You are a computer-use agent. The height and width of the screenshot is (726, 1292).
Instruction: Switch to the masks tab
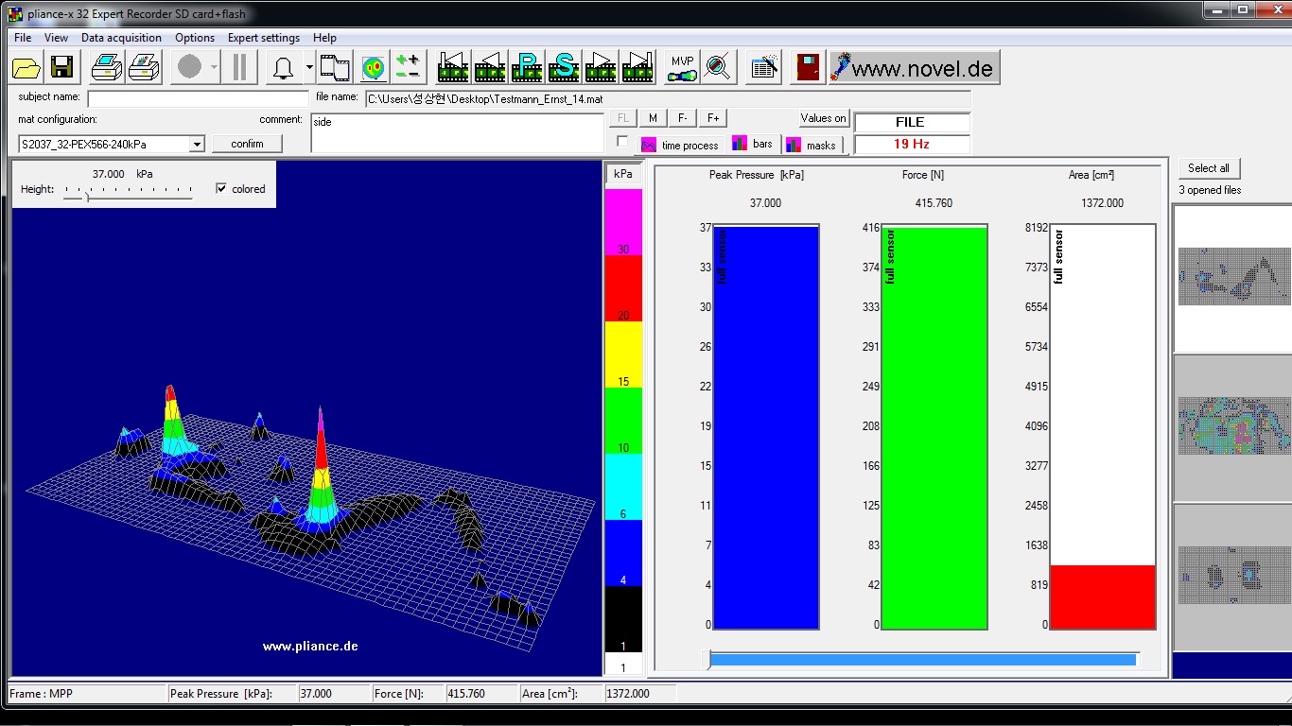point(812,145)
